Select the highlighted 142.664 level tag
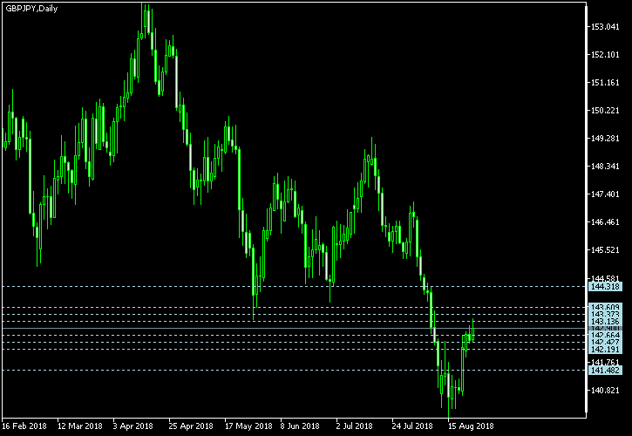Image resolution: width=632 pixels, height=436 pixels. pos(605,336)
